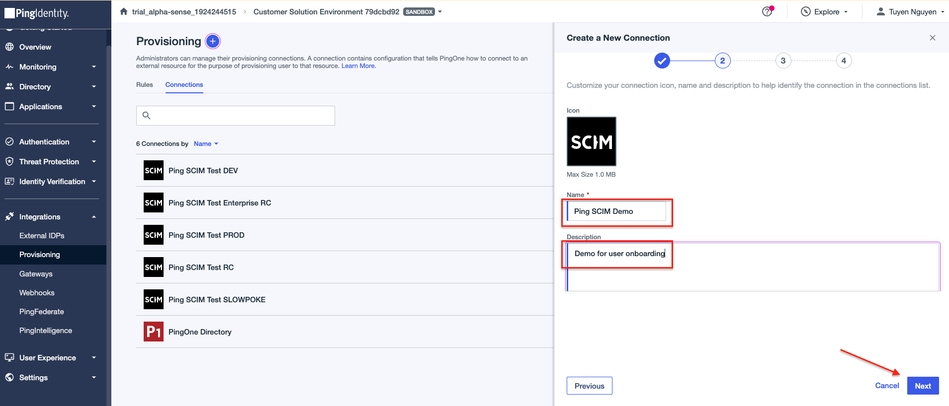Expand the Threat Protection menu arrow
This screenshot has width=949, height=406.
coord(94,161)
